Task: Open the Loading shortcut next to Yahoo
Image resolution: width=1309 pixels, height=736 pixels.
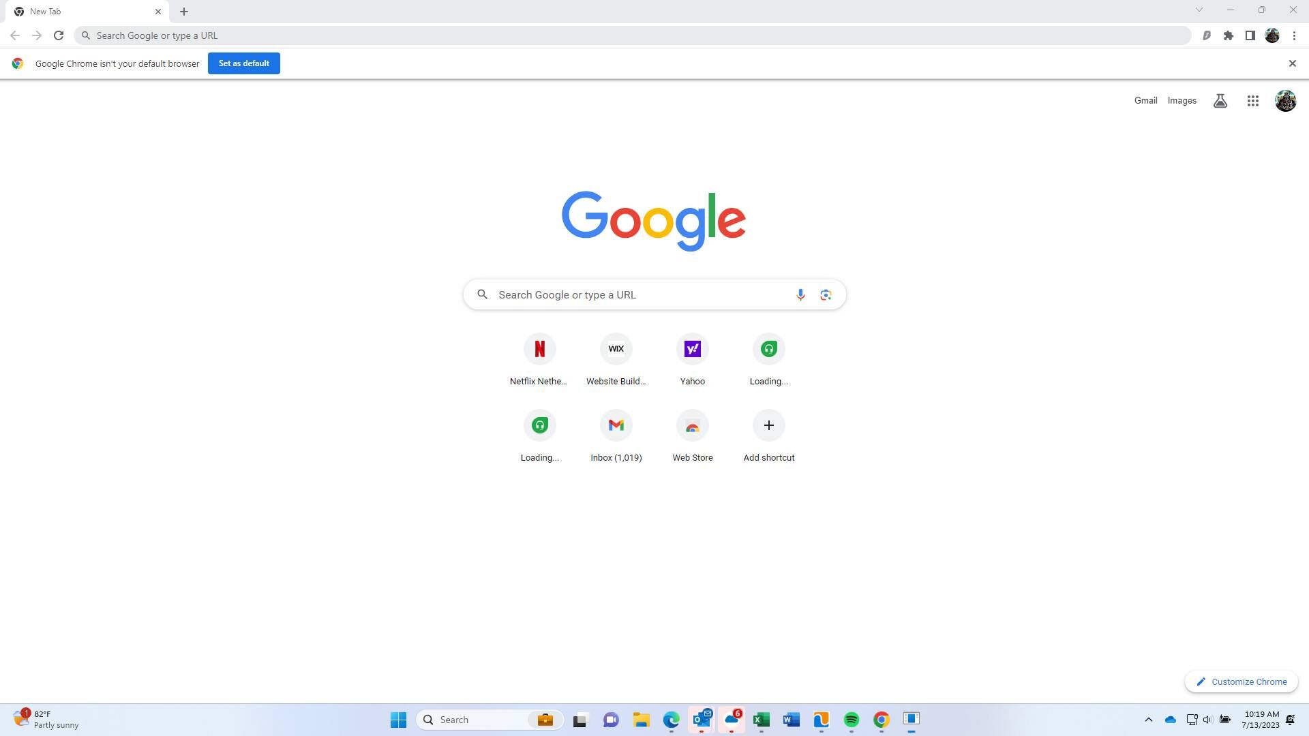Action: click(x=768, y=360)
